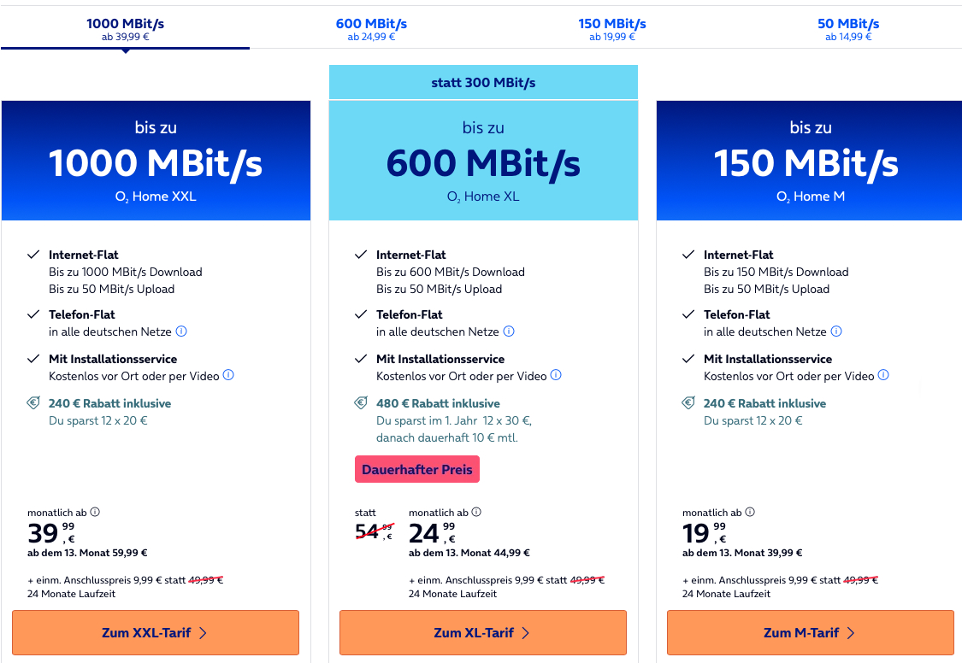The width and height of the screenshot is (962, 663).
Task: Open Installationsservice info icon in XL card
Action: (x=556, y=376)
